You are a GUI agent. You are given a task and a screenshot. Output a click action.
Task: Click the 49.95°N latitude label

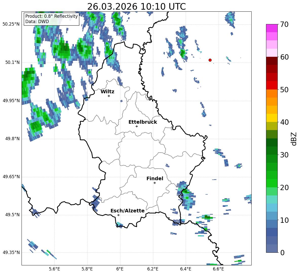pyautogui.click(x=11, y=101)
